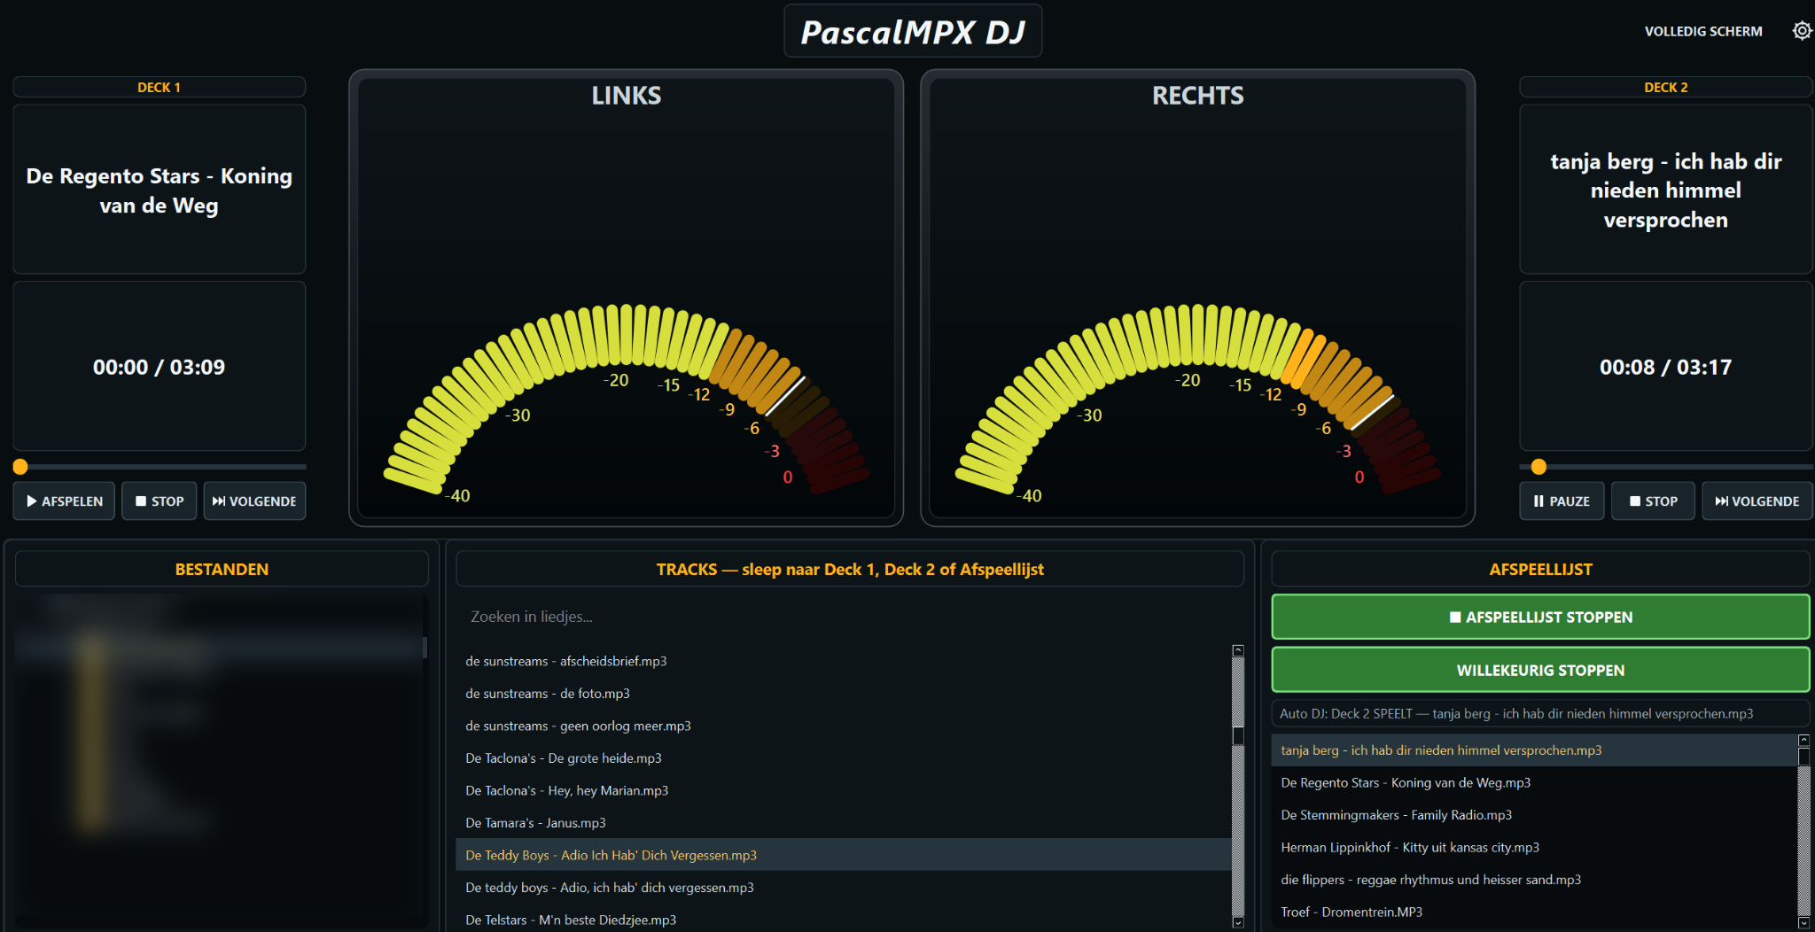Click the tracks list scroll-up arrow
1815x932 pixels.
(1238, 650)
